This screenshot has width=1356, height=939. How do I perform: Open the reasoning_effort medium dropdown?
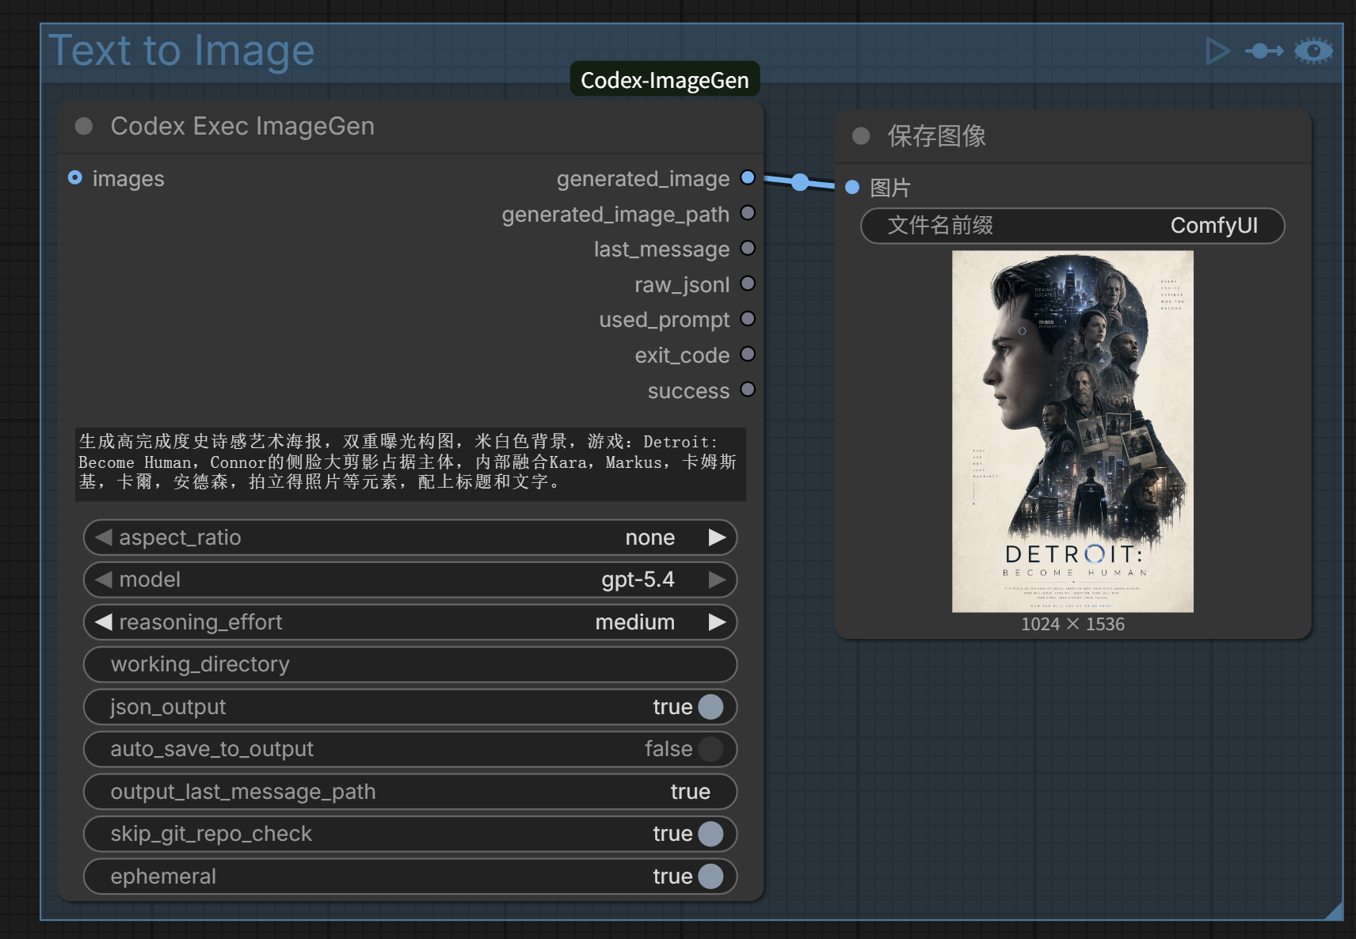coord(410,622)
